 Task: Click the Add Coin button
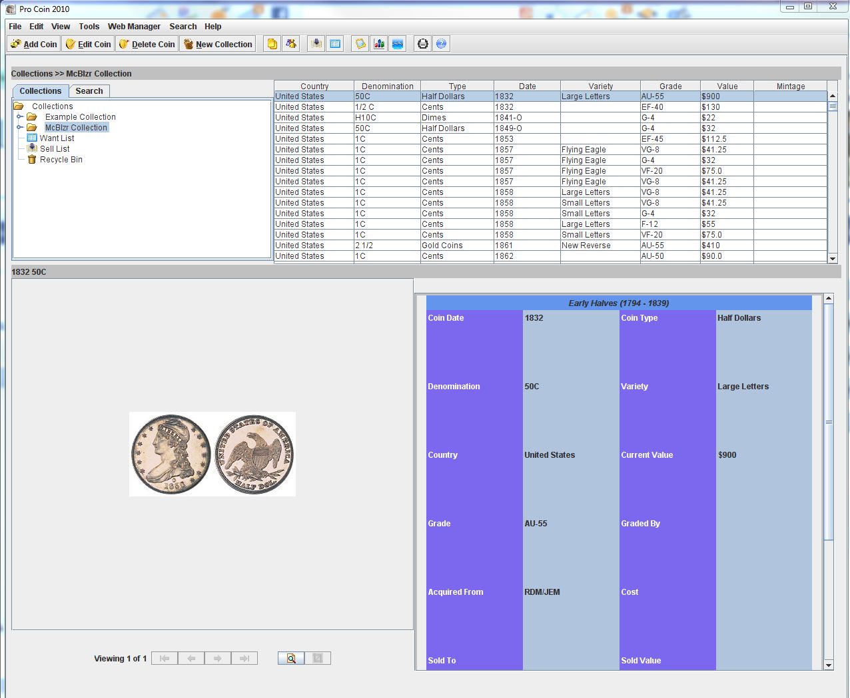[34, 44]
